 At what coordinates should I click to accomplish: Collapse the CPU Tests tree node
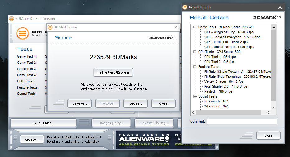coord(195,52)
